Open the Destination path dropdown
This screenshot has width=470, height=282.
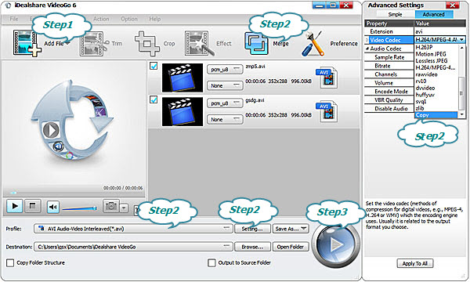click(x=133, y=247)
